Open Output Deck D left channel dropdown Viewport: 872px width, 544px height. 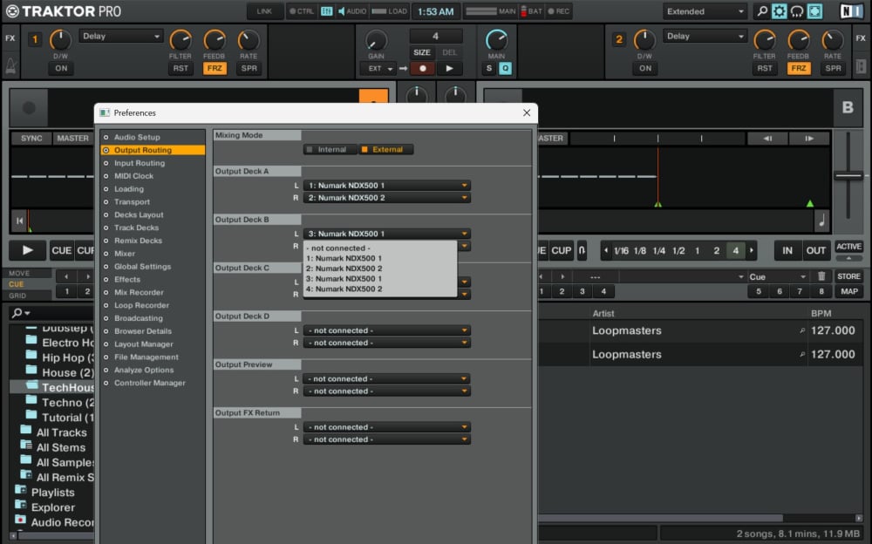coord(387,330)
